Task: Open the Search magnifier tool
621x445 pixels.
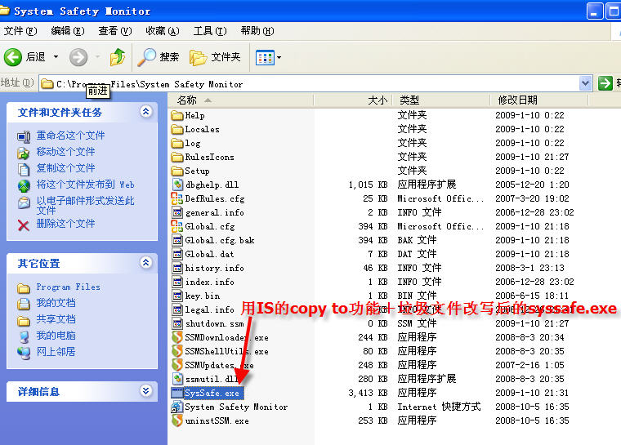Action: [x=147, y=57]
